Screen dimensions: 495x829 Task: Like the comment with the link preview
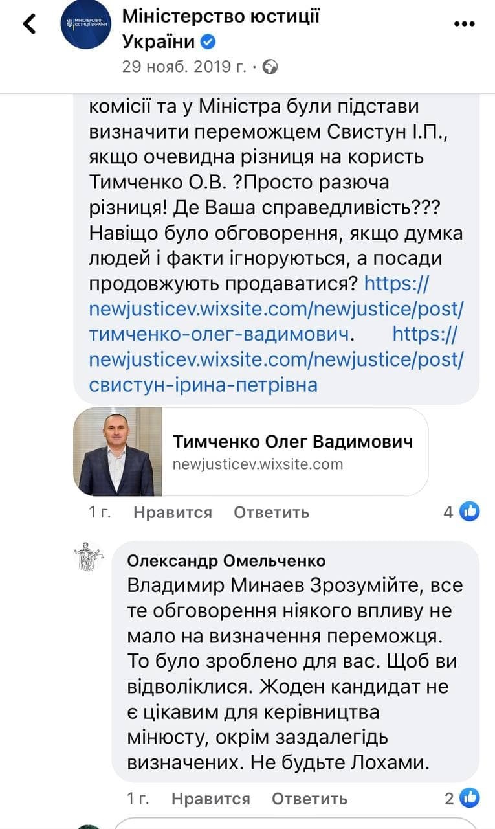(172, 513)
